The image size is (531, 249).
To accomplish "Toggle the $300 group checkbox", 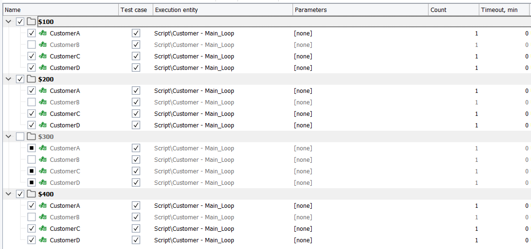I will (20, 136).
